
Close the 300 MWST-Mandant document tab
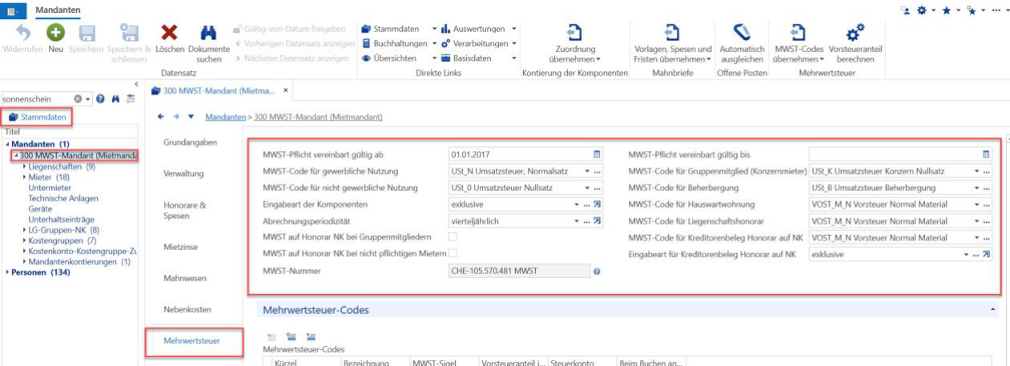(286, 90)
